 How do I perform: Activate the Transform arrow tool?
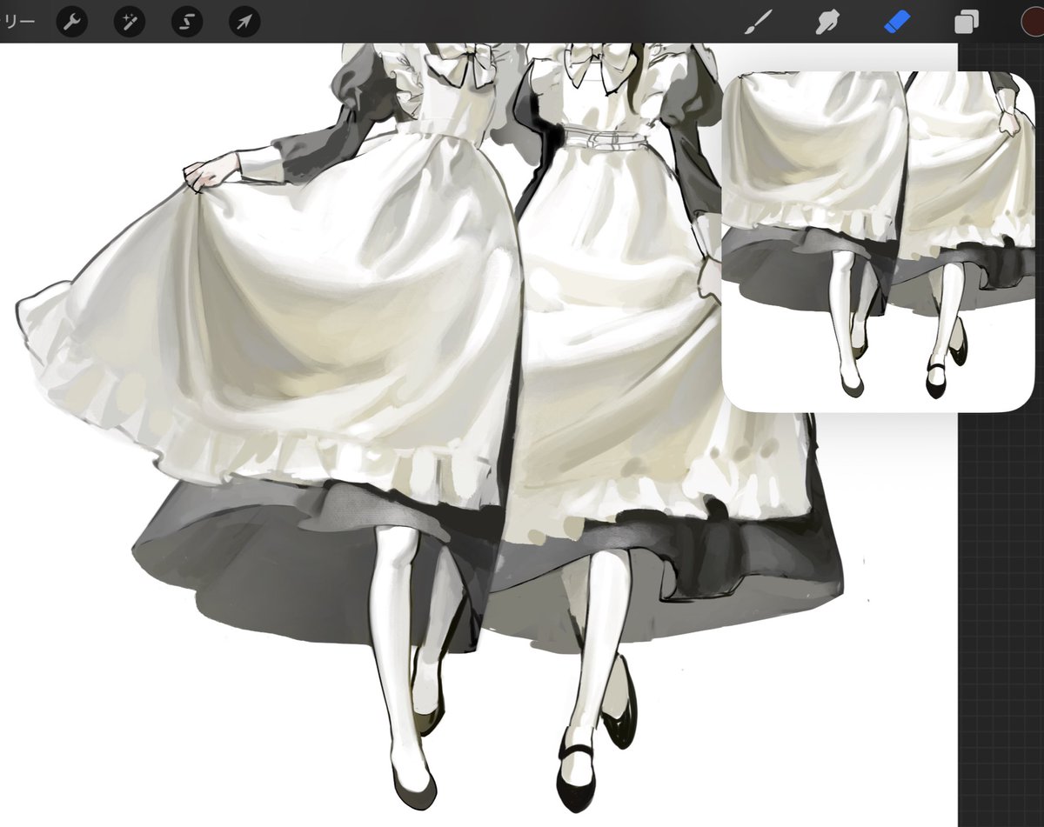[244, 22]
